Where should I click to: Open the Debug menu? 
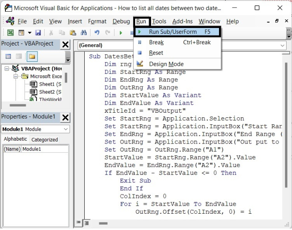point(121,21)
